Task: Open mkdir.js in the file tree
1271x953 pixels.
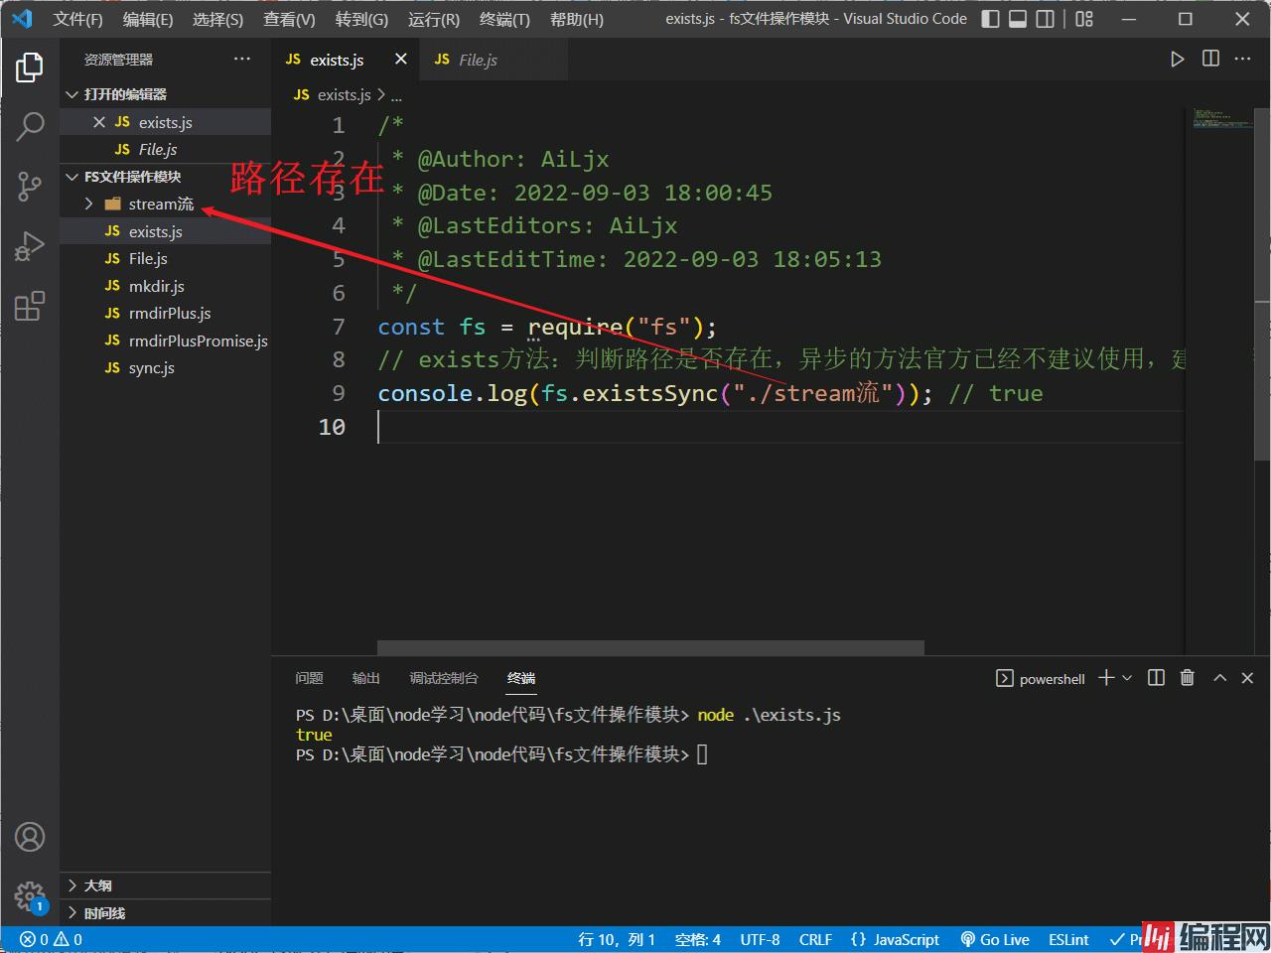Action: [165, 286]
